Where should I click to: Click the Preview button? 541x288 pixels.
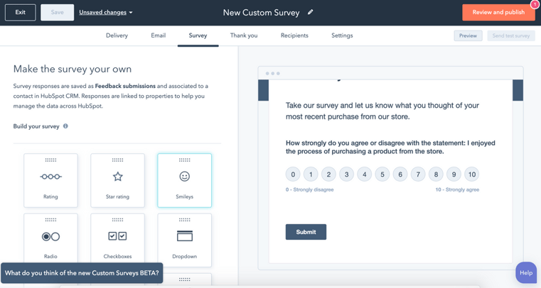pos(468,35)
